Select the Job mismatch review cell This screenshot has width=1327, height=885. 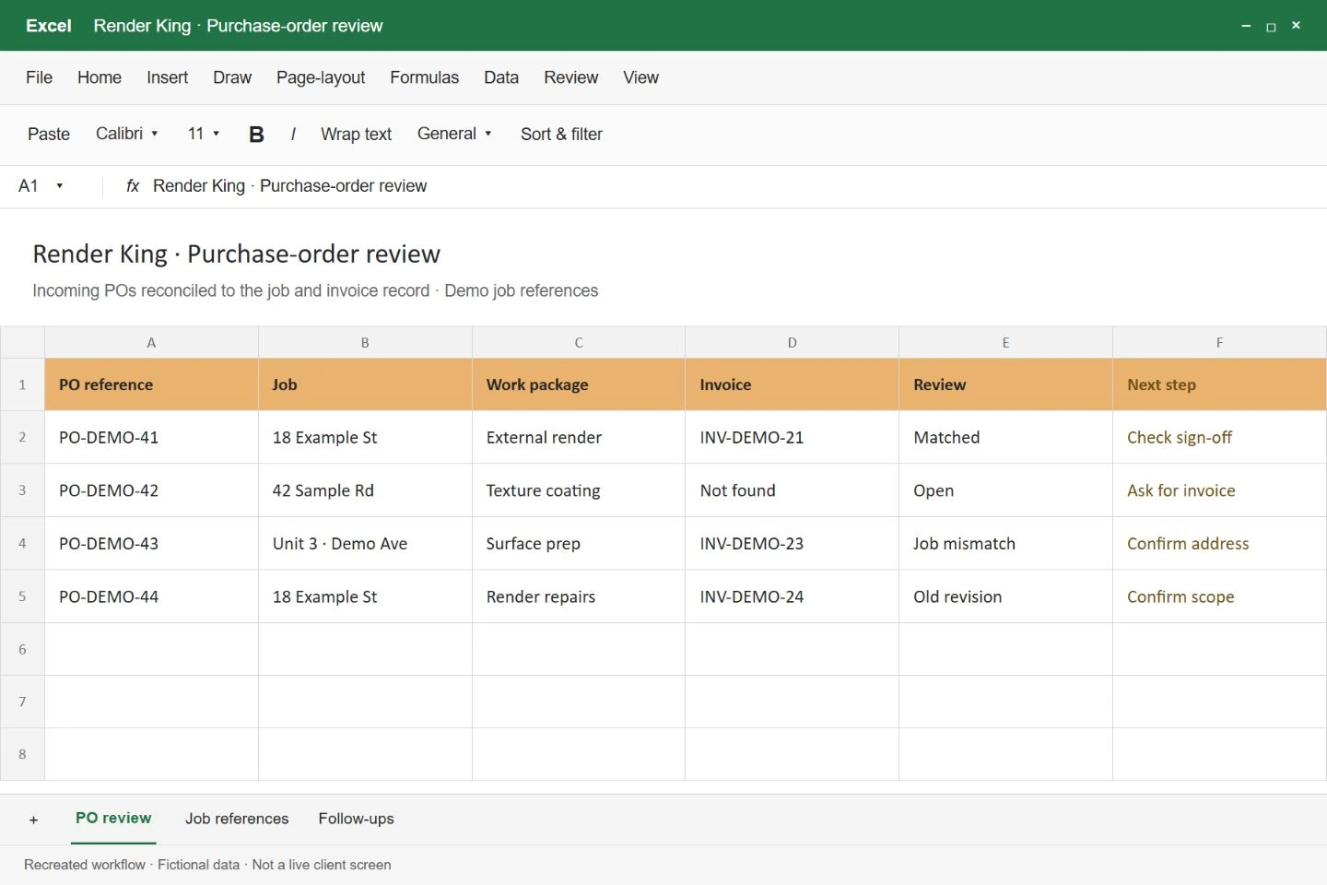1005,543
